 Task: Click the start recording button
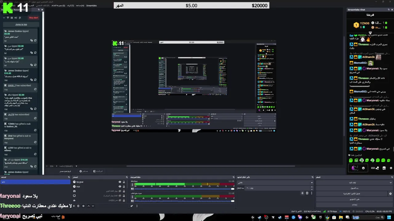pyautogui.click(x=354, y=188)
